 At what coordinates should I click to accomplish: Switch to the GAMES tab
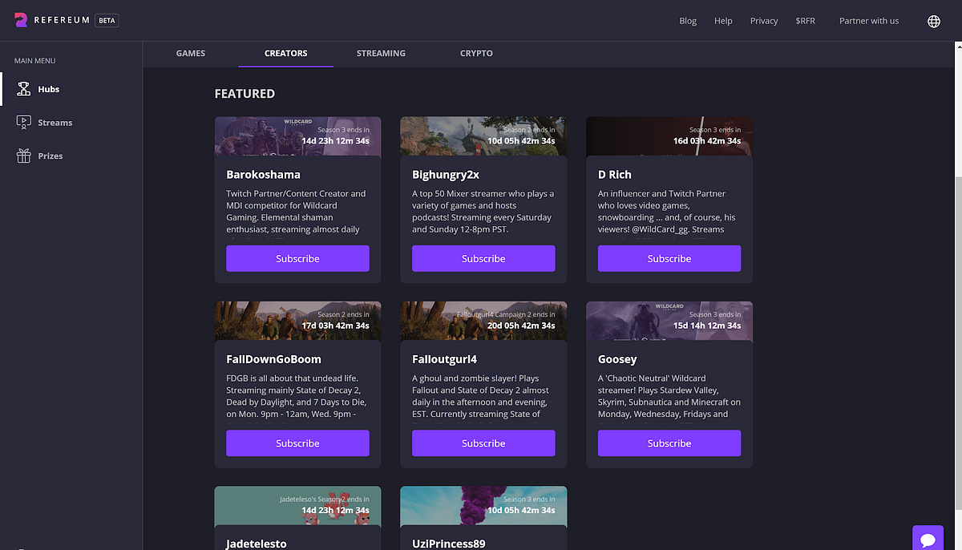[x=191, y=53]
